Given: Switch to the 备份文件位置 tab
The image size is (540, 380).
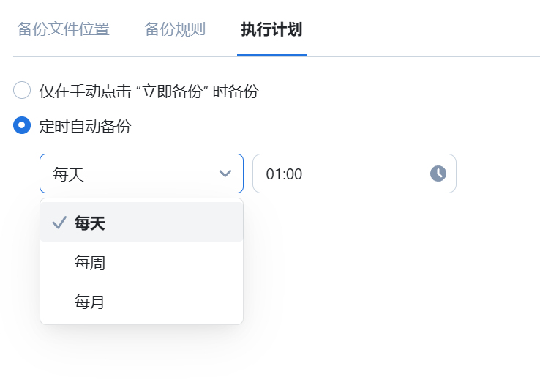Looking at the screenshot, I should pos(63,30).
